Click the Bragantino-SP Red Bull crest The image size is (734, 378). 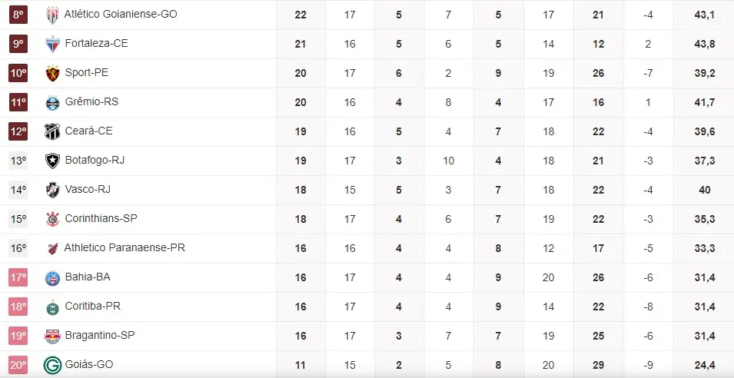pos(52,336)
